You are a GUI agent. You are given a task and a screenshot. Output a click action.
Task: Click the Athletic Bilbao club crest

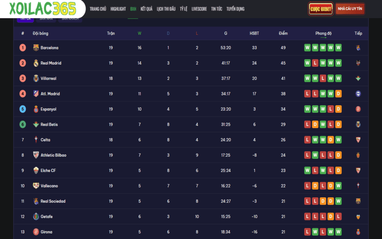(x=36, y=155)
